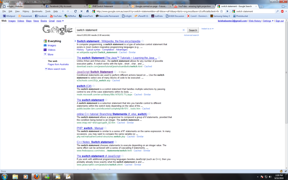Viewport: 288px width, 180px height.
Task: Star the JavaScript Switch Statement result
Action: coord(115,72)
